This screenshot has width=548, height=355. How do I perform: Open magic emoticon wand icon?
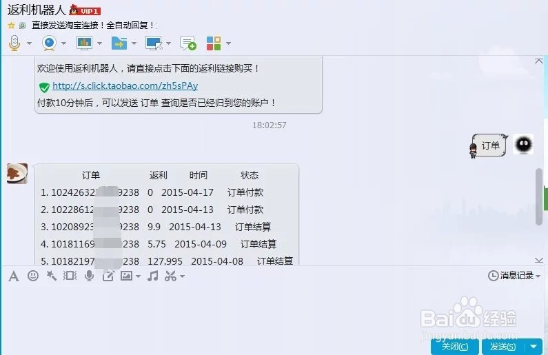52,276
